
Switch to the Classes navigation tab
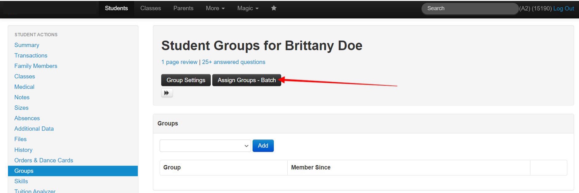[150, 8]
